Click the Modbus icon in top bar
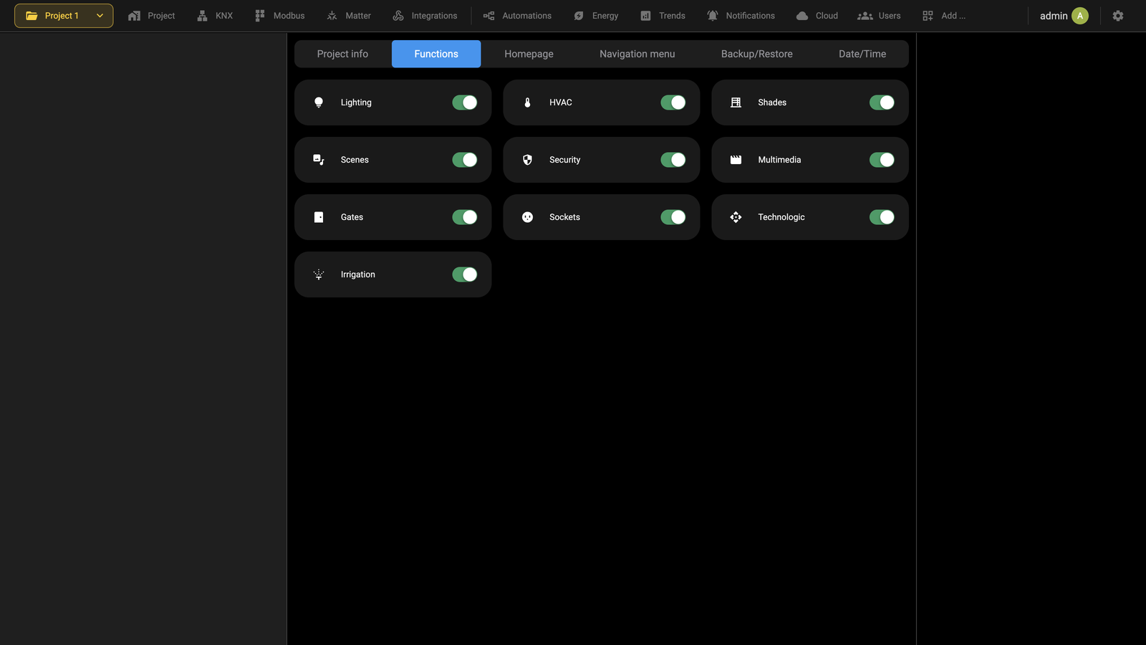Image resolution: width=1146 pixels, height=645 pixels. pos(260,16)
